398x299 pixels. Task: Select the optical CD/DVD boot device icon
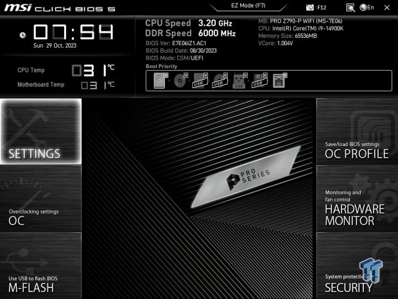[180, 80]
